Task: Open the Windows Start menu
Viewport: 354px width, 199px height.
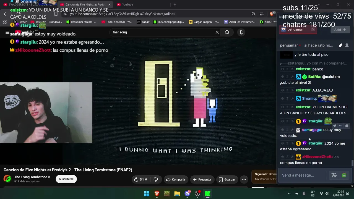Action: tap(147, 193)
